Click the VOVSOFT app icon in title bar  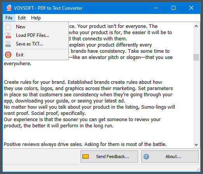tap(9, 8)
